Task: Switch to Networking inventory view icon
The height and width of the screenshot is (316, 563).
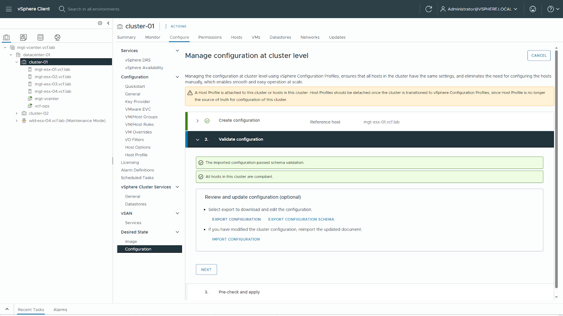Action: (57, 37)
